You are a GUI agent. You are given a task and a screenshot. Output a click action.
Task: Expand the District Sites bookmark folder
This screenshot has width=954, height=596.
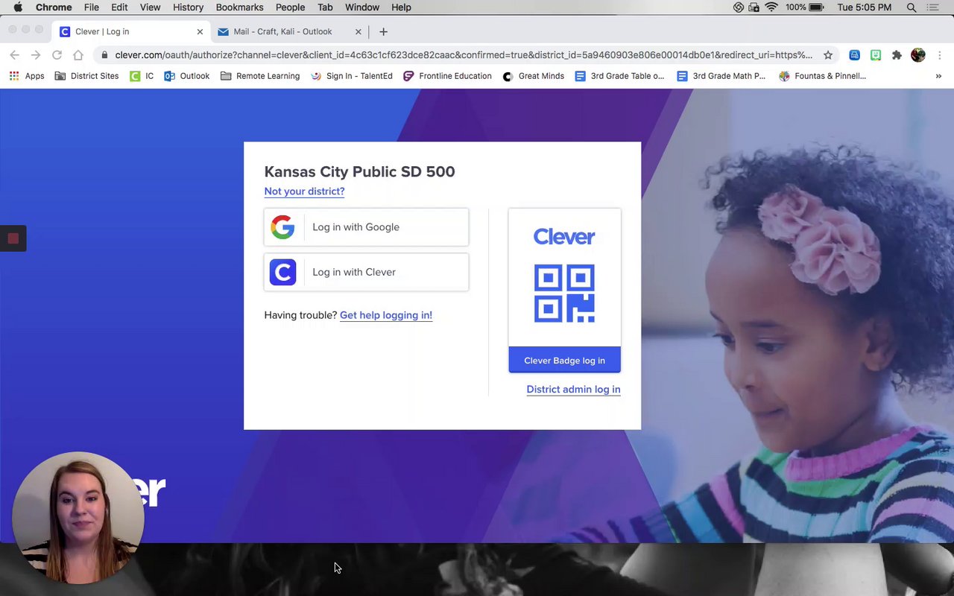(86, 76)
